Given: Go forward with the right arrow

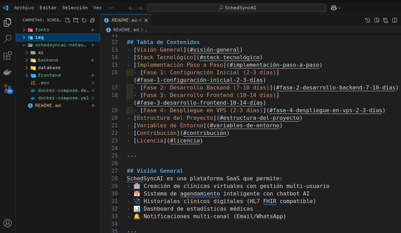Looking at the screenshot, I should click(x=140, y=8).
